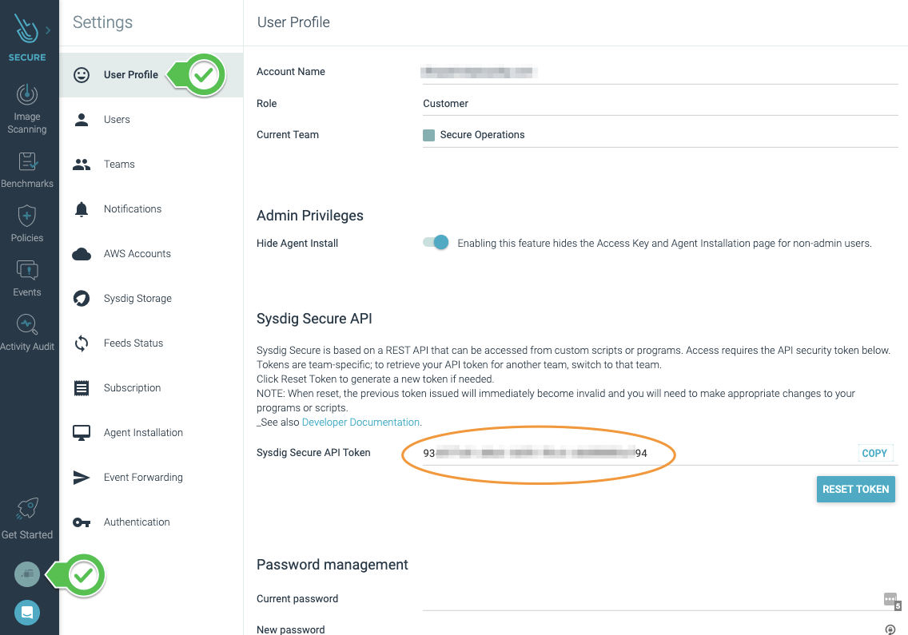This screenshot has height=635, width=908.
Task: Open Teams settings page
Action: (150, 165)
